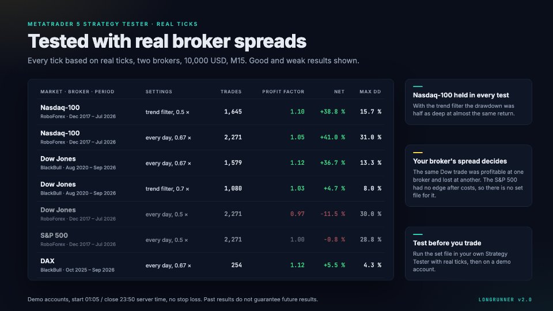Open the 'Test before you trade' card

pos(468,253)
